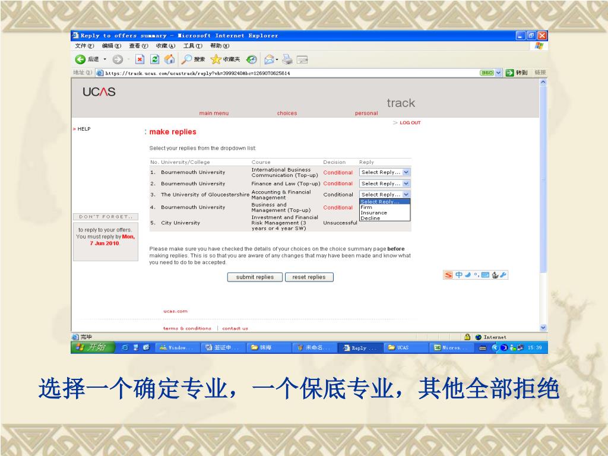Click the Show Desktop quick launch icon

(136, 347)
